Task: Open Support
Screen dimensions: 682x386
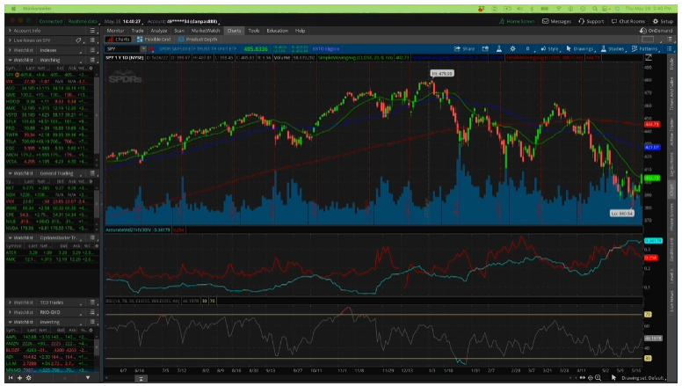Action: click(x=591, y=21)
